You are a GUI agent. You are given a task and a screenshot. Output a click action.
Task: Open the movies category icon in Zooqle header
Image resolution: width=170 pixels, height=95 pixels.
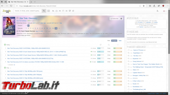pyautogui.click(x=53, y=11)
